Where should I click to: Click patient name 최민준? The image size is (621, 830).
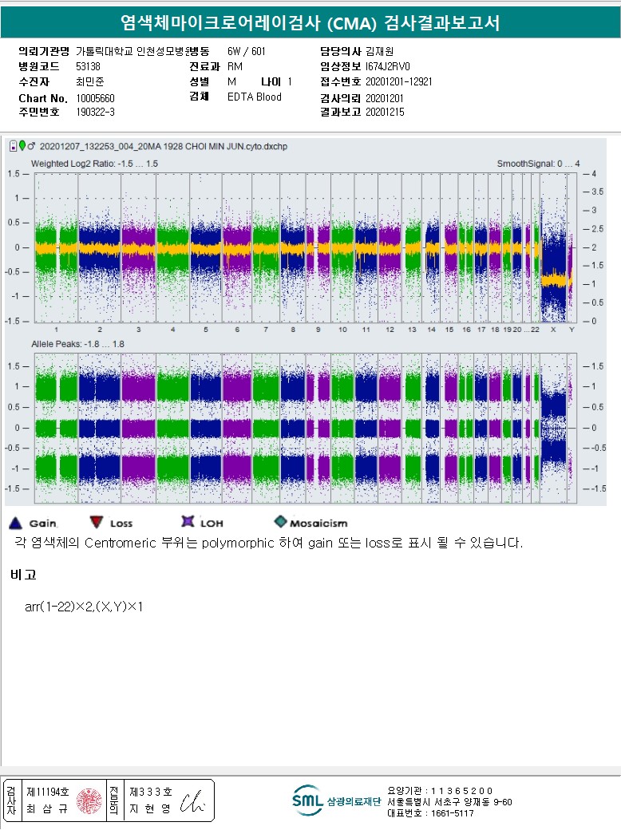pyautogui.click(x=90, y=82)
